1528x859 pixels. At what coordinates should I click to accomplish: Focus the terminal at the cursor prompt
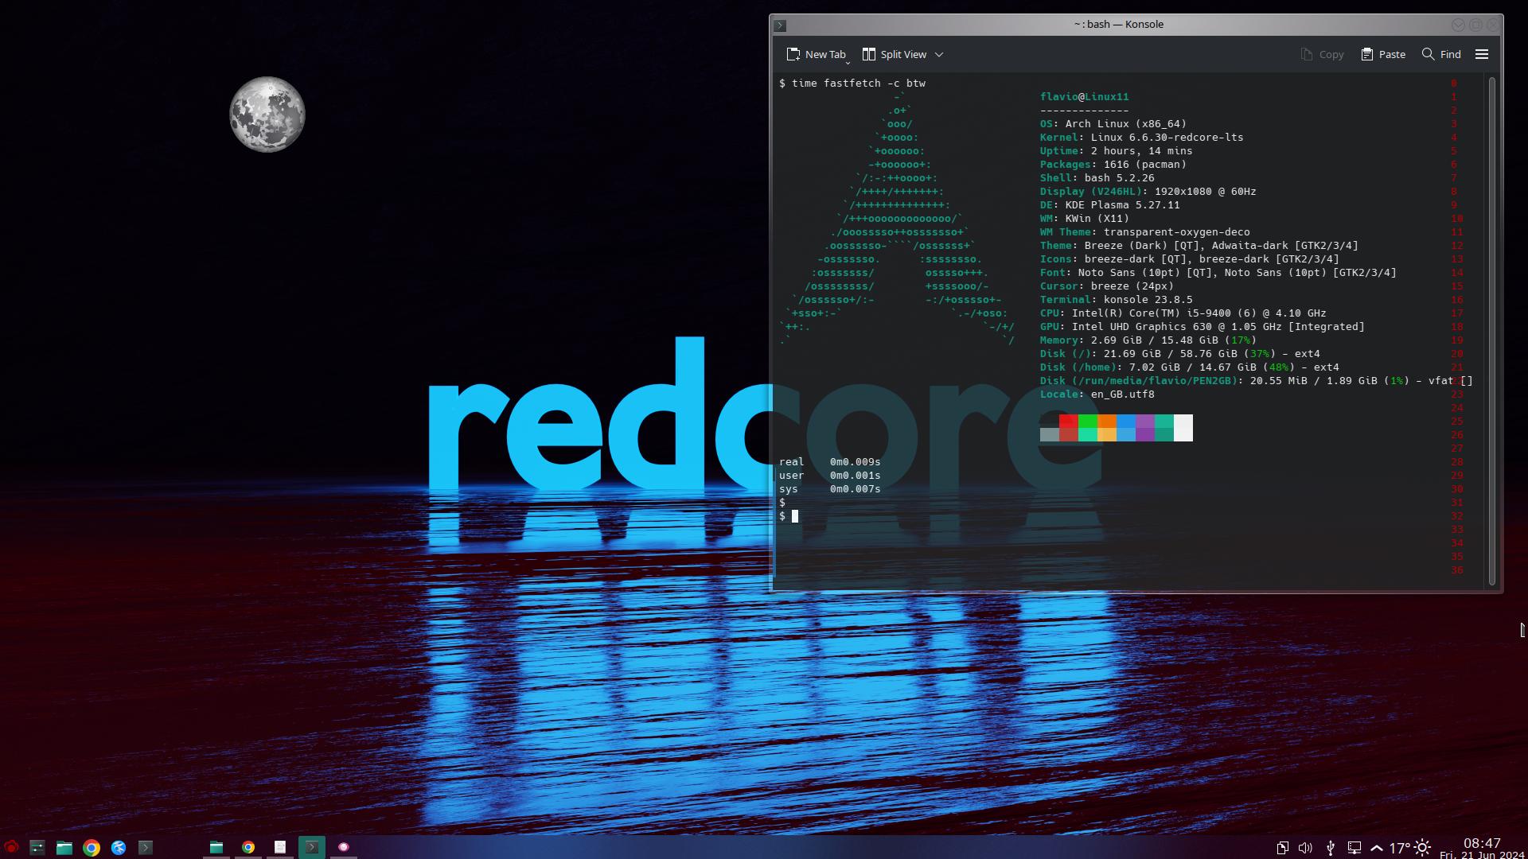[794, 516]
